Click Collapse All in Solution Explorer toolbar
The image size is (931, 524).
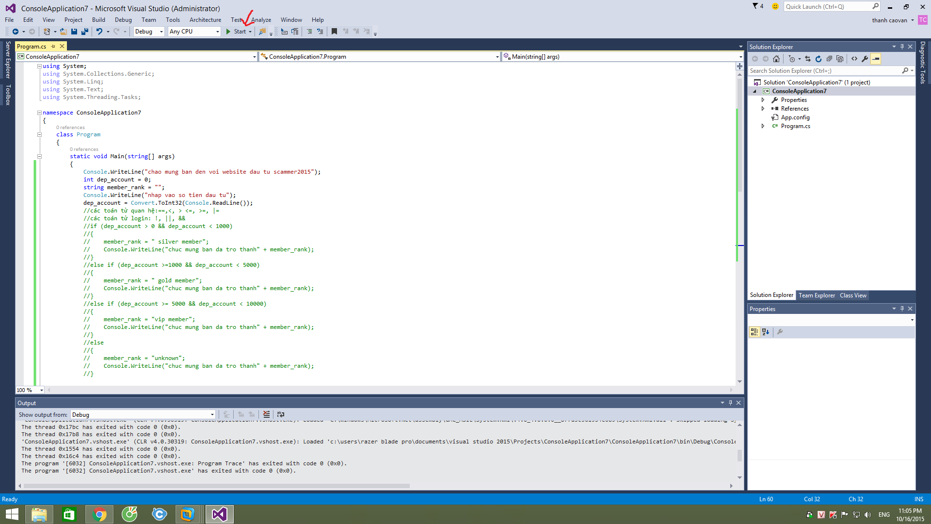(829, 59)
